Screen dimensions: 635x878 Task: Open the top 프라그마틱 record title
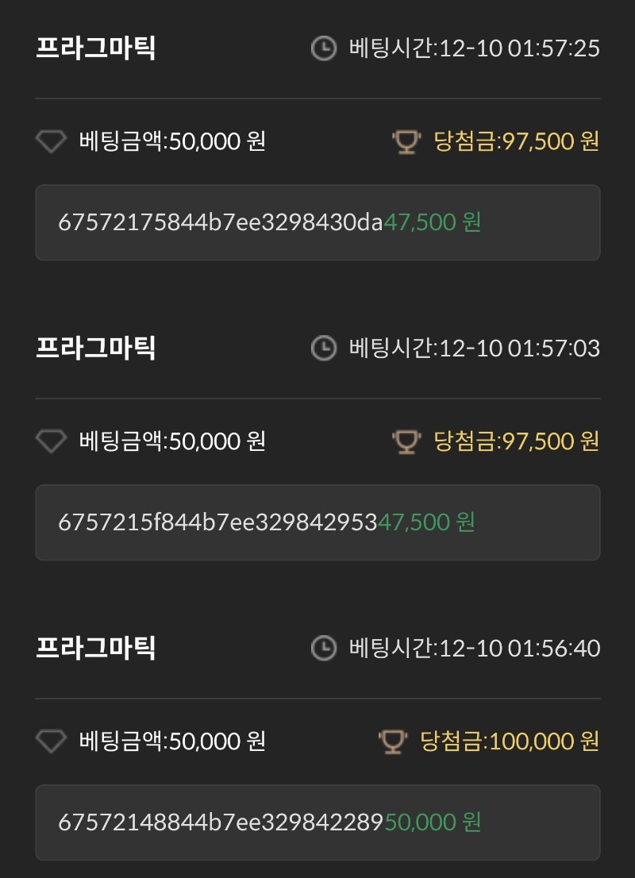tap(96, 48)
